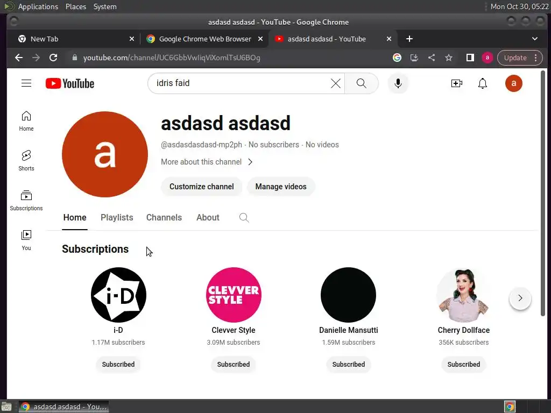This screenshot has width=551, height=413.
Task: Click the install app icon in address bar
Action: pyautogui.click(x=414, y=58)
